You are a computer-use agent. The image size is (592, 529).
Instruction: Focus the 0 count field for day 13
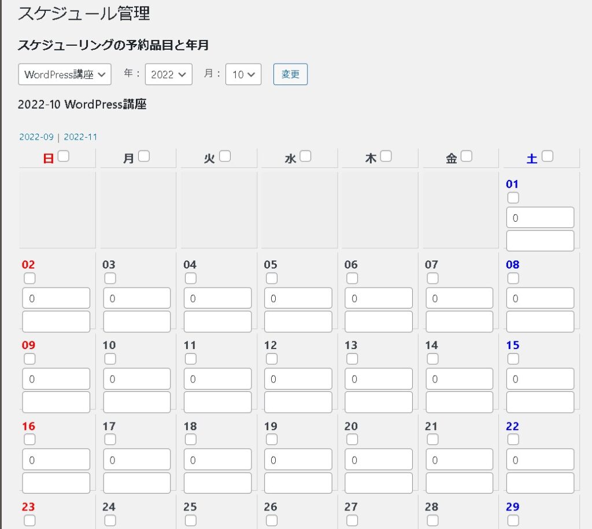[379, 379]
